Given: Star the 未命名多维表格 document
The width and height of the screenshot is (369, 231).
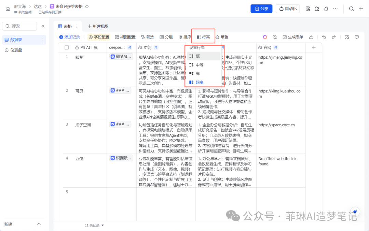Looking at the screenshot, I should [87, 6].
